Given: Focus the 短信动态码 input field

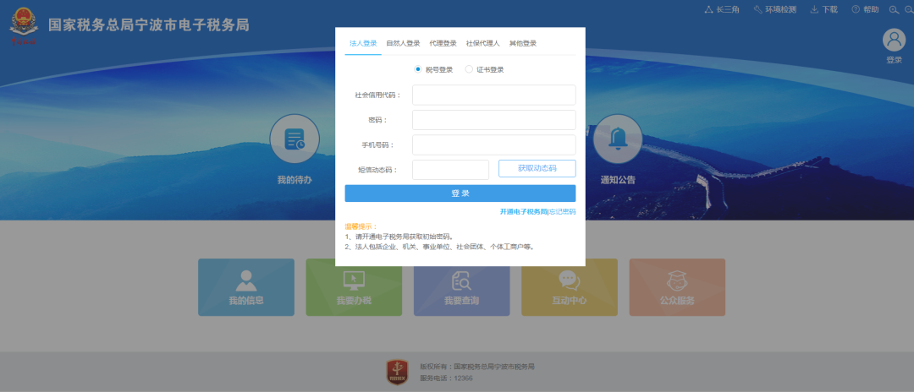Looking at the screenshot, I should coord(450,170).
